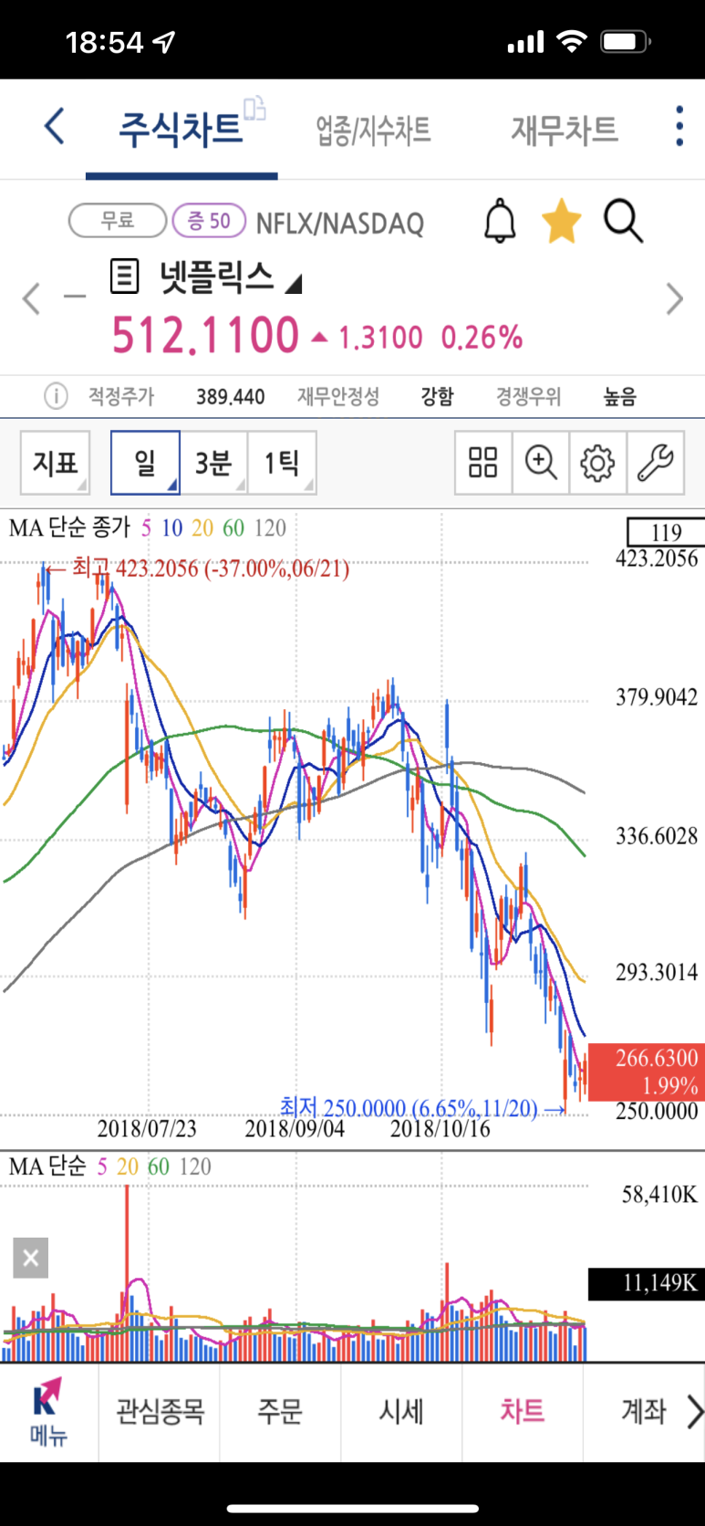The height and width of the screenshot is (1526, 705).
Task: Close volume panel with X button
Action: [x=30, y=1259]
